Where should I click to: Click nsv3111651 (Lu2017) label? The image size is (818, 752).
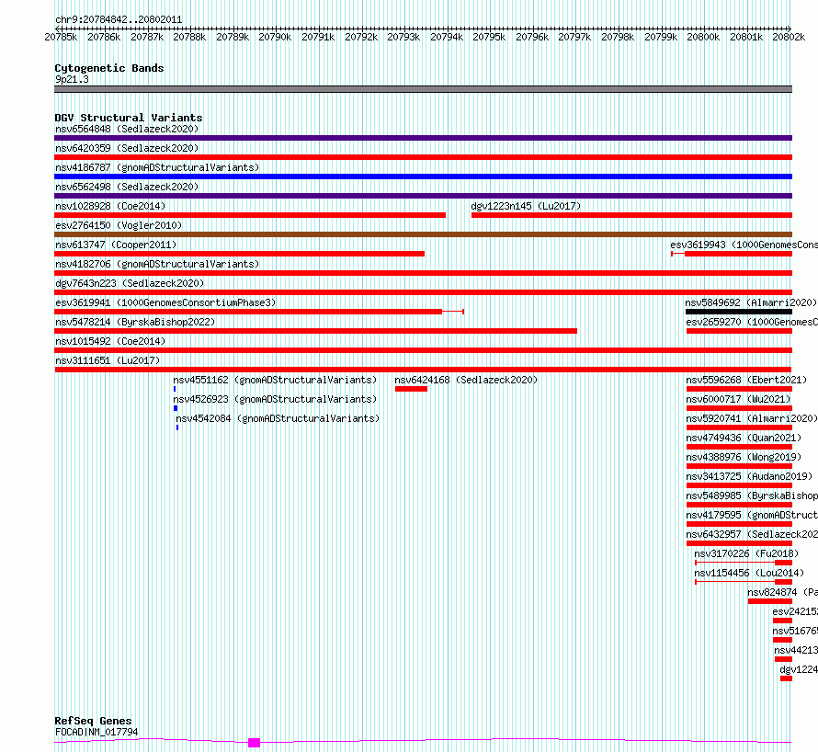click(108, 360)
